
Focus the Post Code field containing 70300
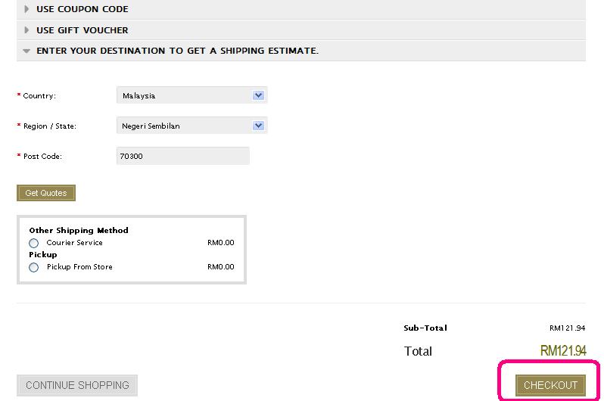(x=182, y=156)
